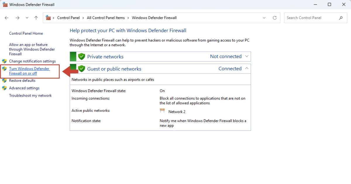Select Control Panel in the breadcrumb
This screenshot has width=351, height=184.
[x=68, y=18]
